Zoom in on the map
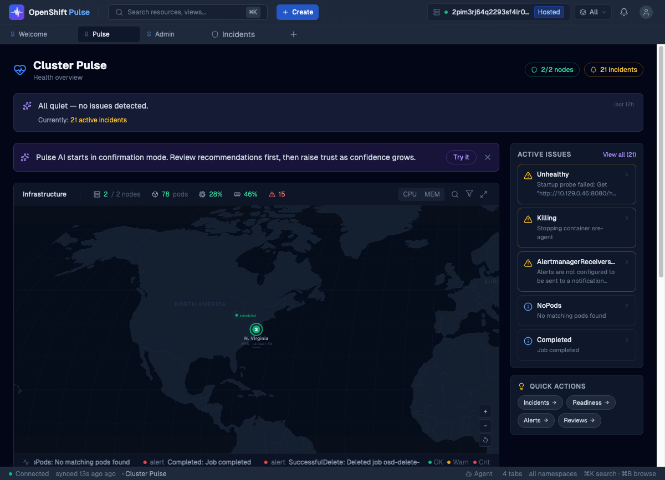The height and width of the screenshot is (480, 665). (485, 411)
